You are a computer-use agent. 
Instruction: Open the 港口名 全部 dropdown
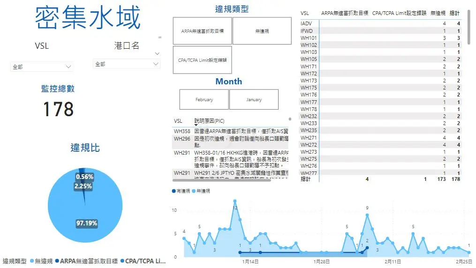click(x=126, y=64)
